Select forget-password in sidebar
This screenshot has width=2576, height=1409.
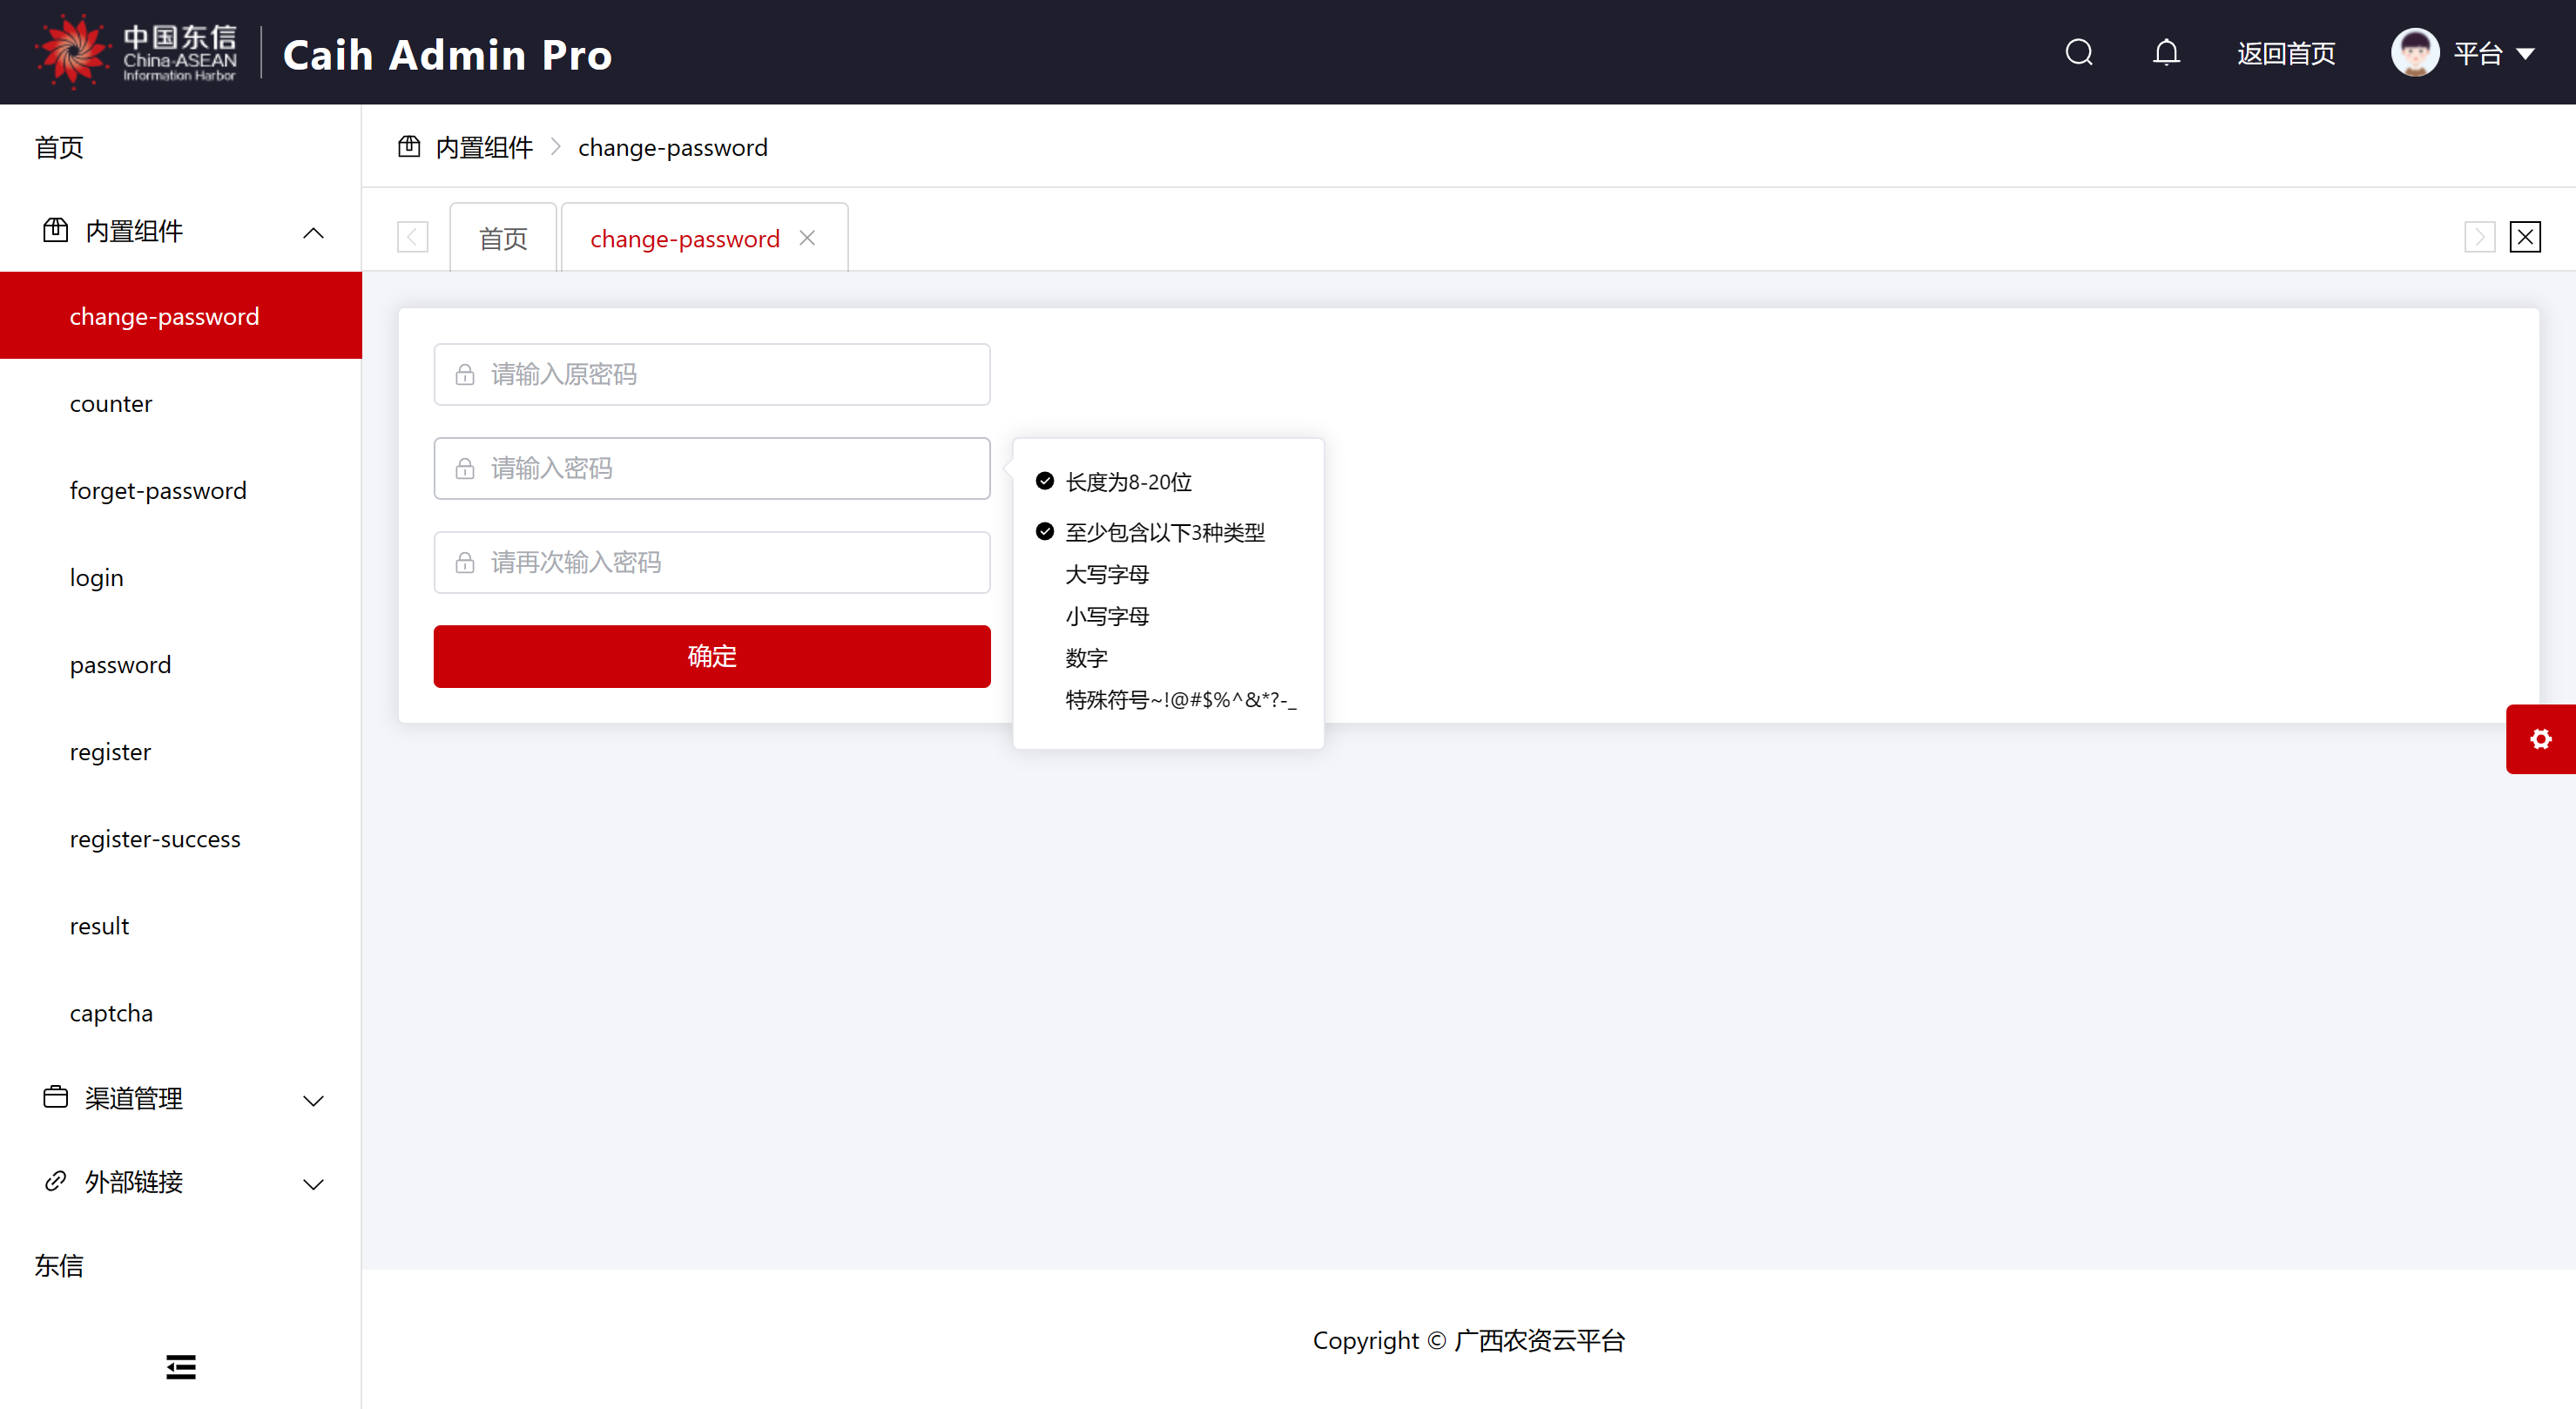(x=158, y=491)
